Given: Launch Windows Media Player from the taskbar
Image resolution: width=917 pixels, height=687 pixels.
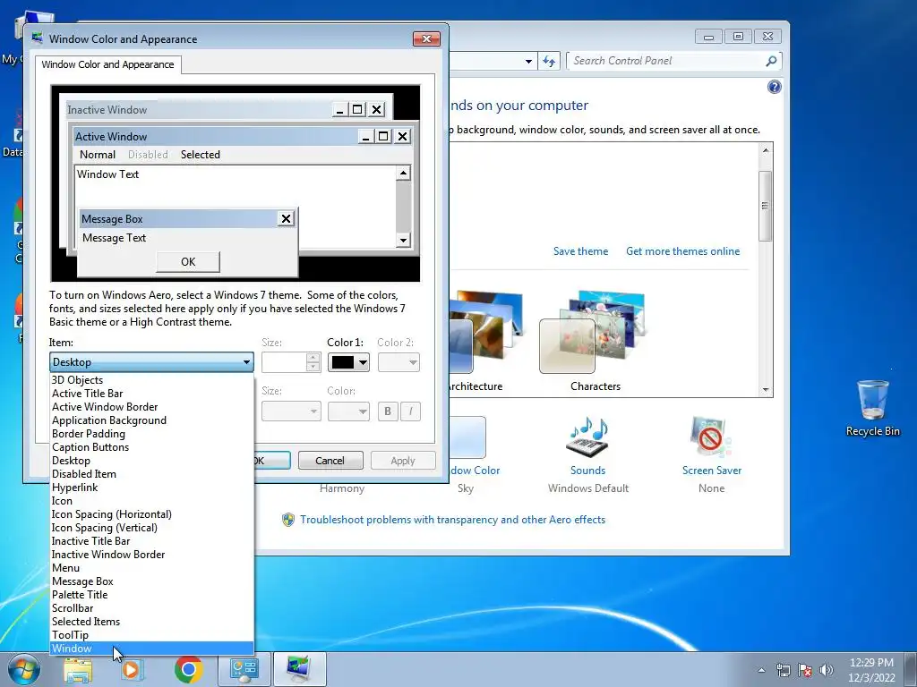Looking at the screenshot, I should (x=133, y=669).
